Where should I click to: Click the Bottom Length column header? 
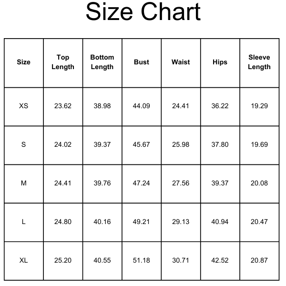pyautogui.click(x=102, y=62)
